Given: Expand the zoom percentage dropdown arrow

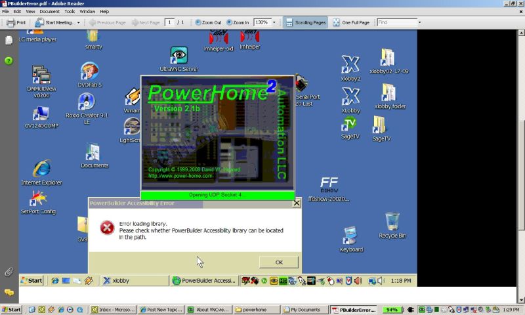Looking at the screenshot, I should 274,22.
